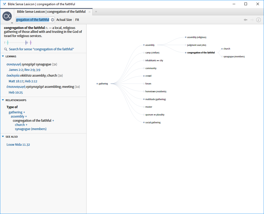The image size is (264, 214).
Task: Select the assembly node in graph
Action: tap(149, 45)
